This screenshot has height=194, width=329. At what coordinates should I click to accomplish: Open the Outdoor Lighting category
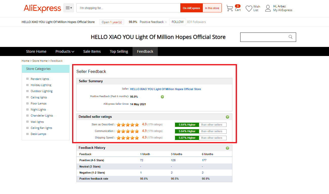coord(42,91)
